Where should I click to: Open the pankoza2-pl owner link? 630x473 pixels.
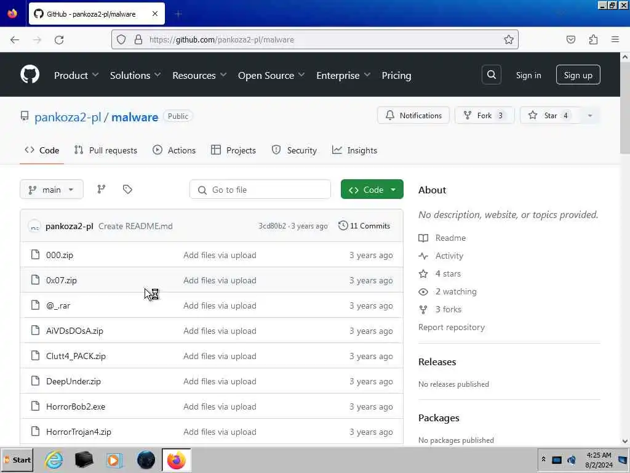pyautogui.click(x=68, y=117)
